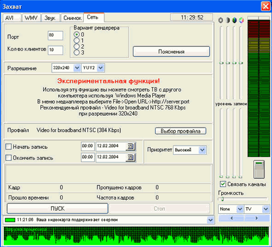Open the None dropdown

(240, 209)
